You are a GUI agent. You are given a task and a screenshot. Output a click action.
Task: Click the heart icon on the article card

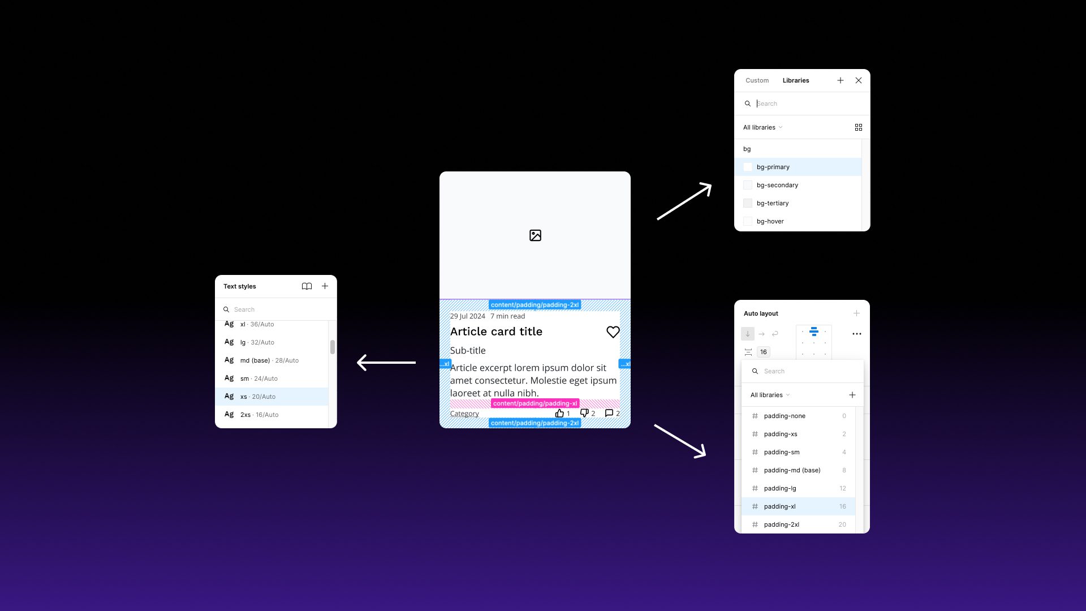coord(613,332)
